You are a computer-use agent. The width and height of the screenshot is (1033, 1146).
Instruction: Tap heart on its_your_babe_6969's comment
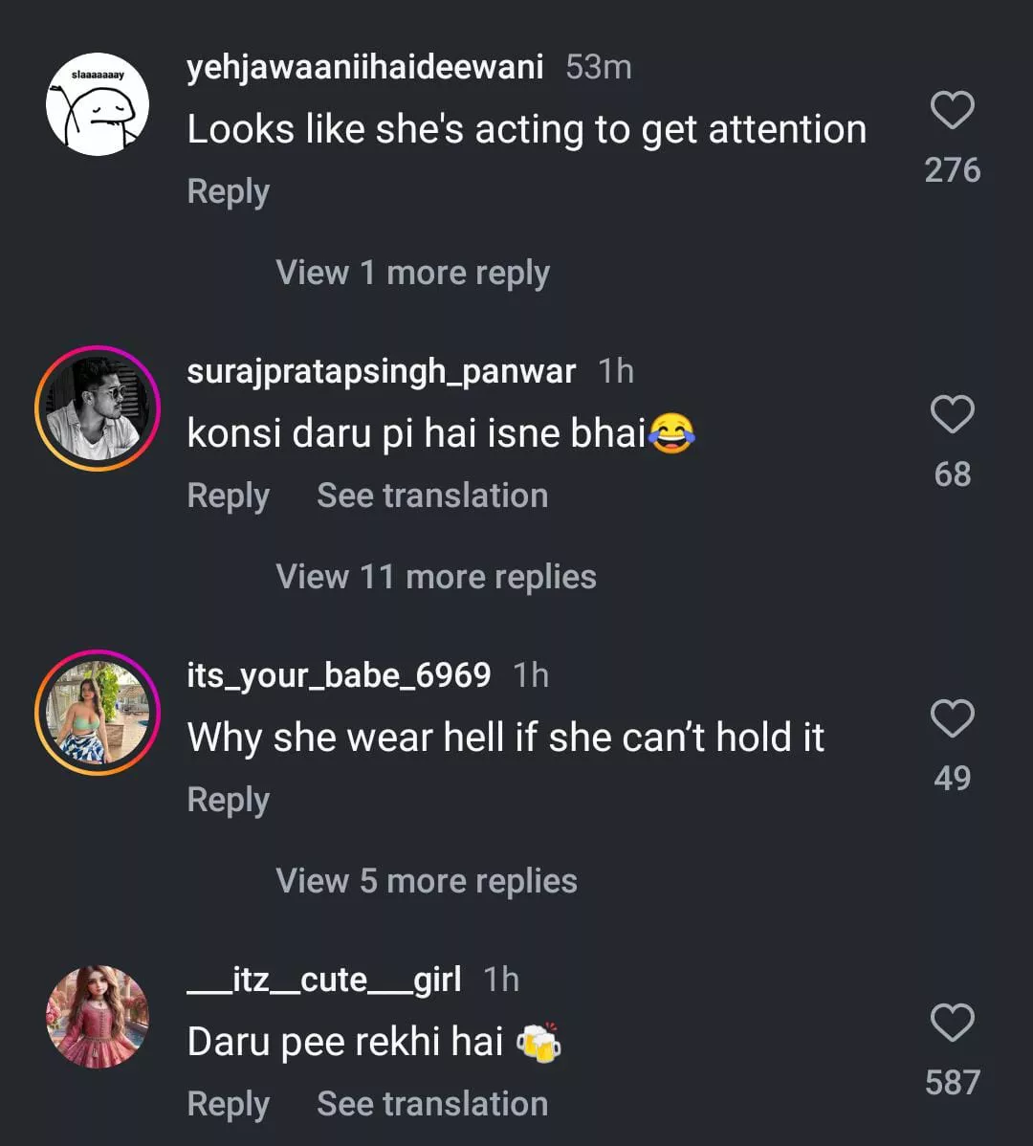(x=952, y=719)
